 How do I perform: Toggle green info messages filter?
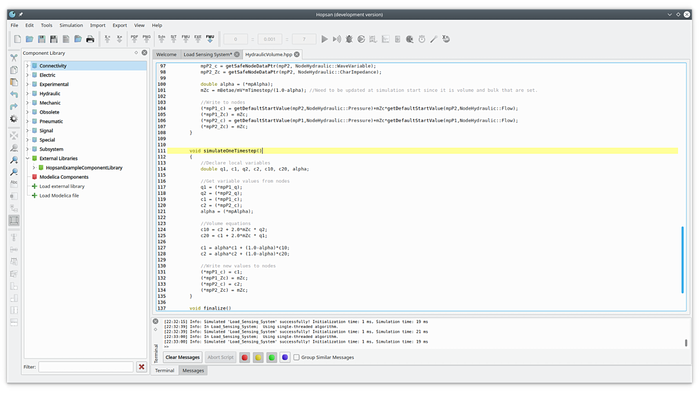271,358
